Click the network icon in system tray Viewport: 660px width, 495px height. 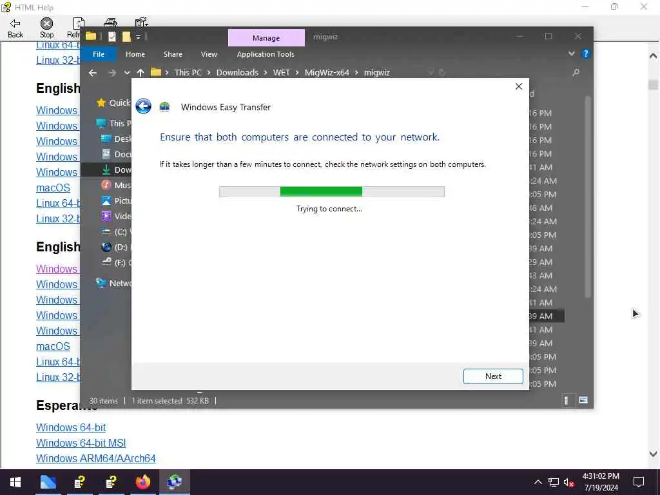(x=553, y=482)
